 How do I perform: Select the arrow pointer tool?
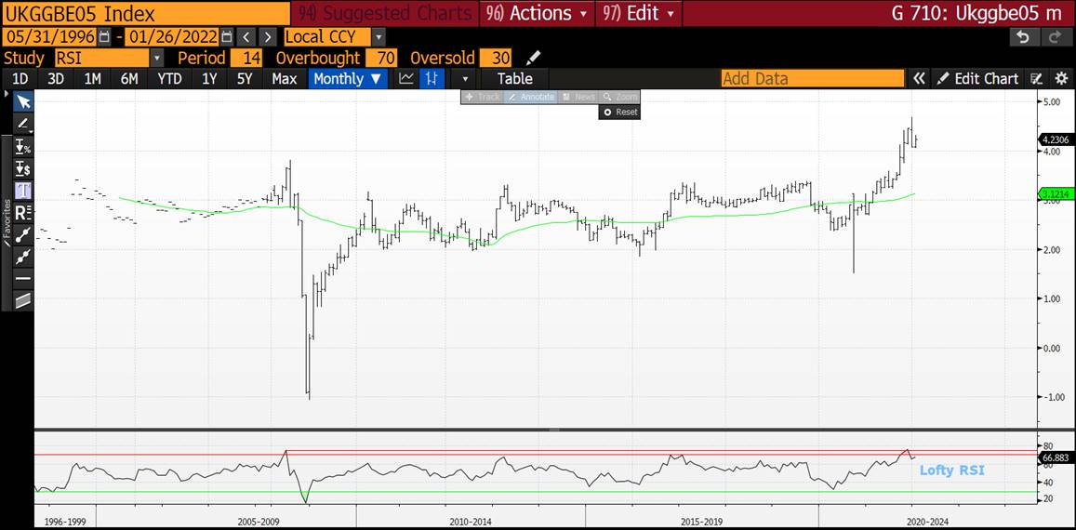(x=24, y=102)
